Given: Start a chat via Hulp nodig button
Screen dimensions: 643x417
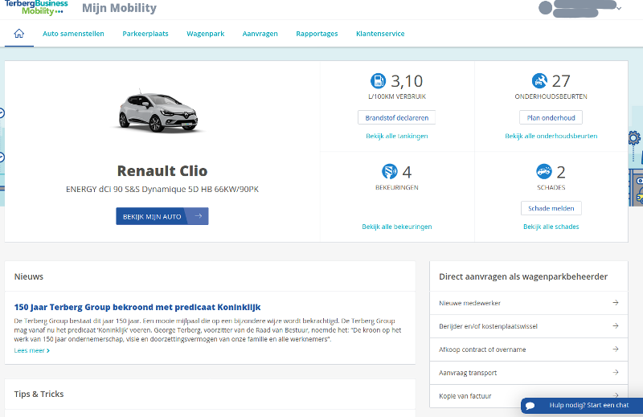Looking at the screenshot, I should click(x=582, y=406).
